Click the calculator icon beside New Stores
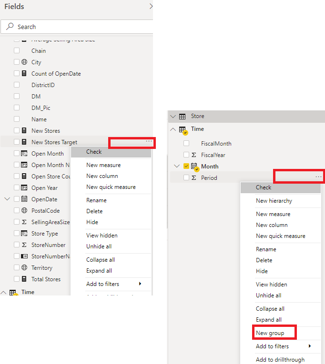 [24, 130]
